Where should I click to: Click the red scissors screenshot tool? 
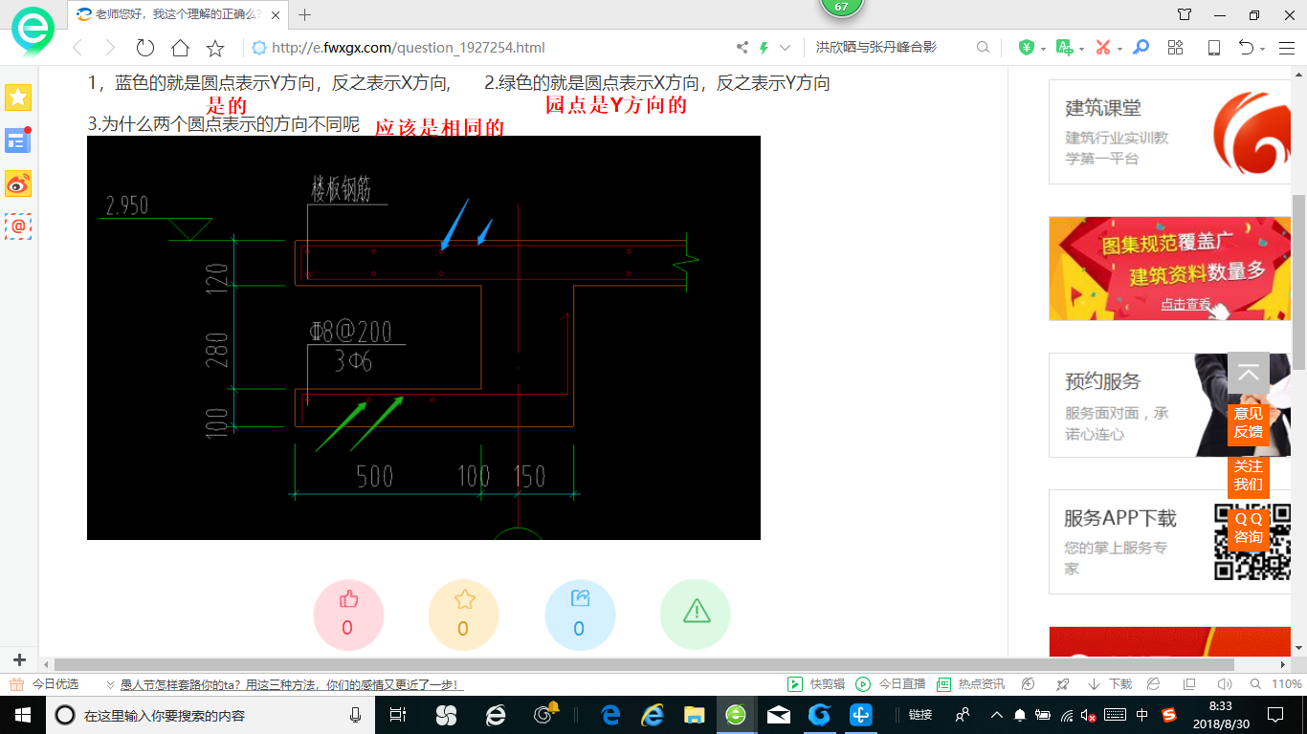1102,48
